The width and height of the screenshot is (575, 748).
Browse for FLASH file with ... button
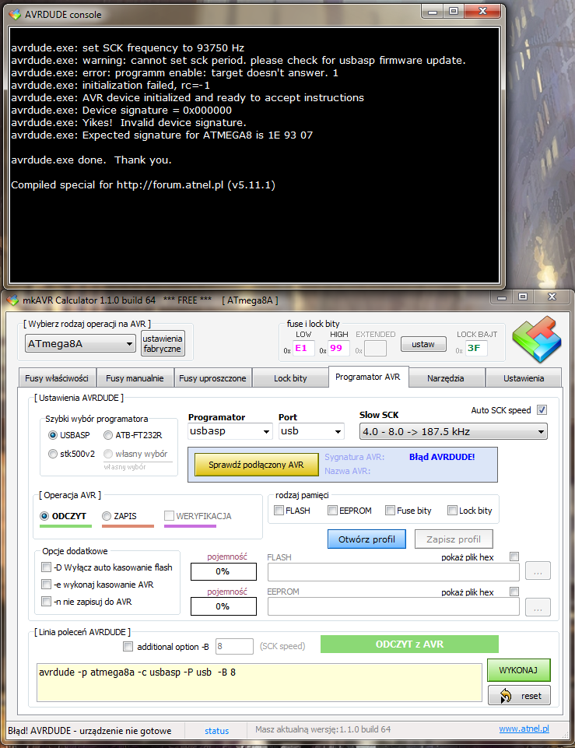click(x=538, y=571)
